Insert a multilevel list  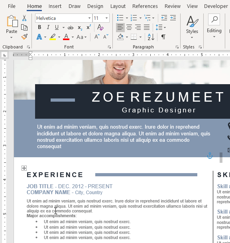pyautogui.click(x=147, y=18)
